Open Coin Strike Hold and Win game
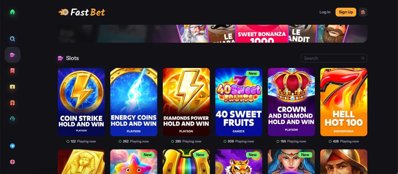398x174 pixels. 81,102
